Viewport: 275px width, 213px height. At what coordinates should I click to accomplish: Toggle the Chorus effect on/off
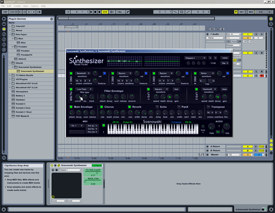101,107
